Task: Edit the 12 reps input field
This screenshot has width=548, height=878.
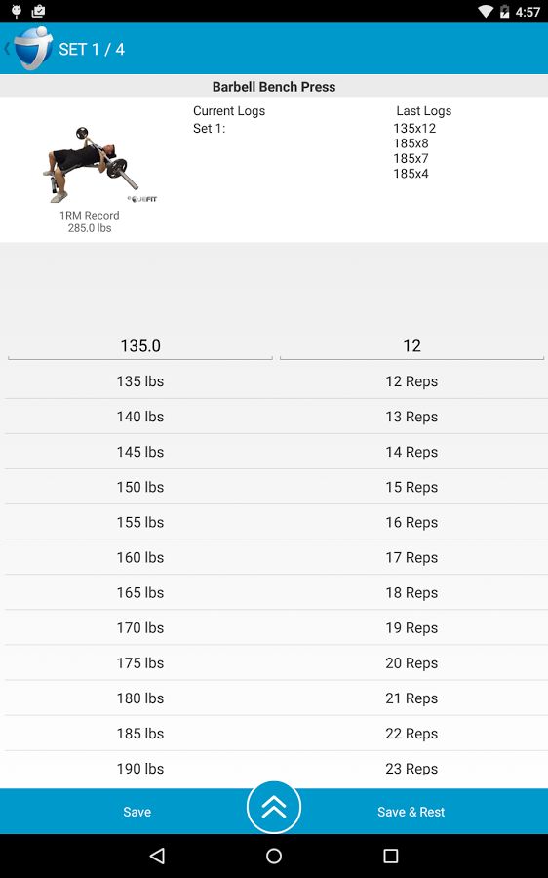Action: tap(411, 346)
